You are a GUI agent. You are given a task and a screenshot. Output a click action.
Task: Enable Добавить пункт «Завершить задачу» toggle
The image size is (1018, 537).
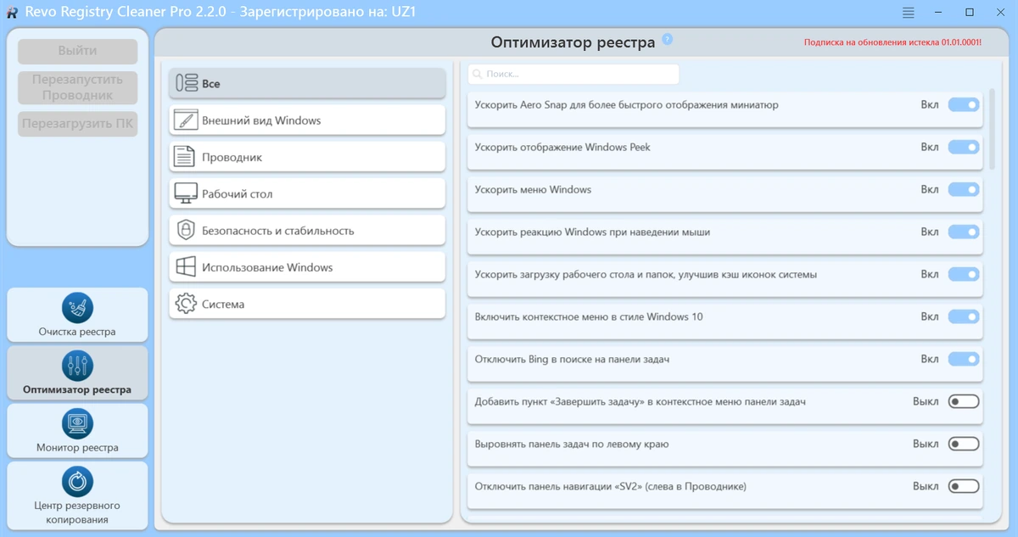(x=964, y=401)
